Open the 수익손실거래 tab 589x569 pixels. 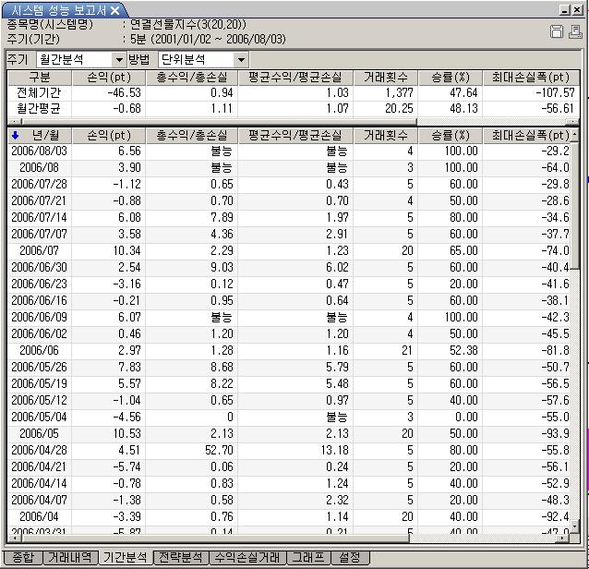tap(246, 558)
